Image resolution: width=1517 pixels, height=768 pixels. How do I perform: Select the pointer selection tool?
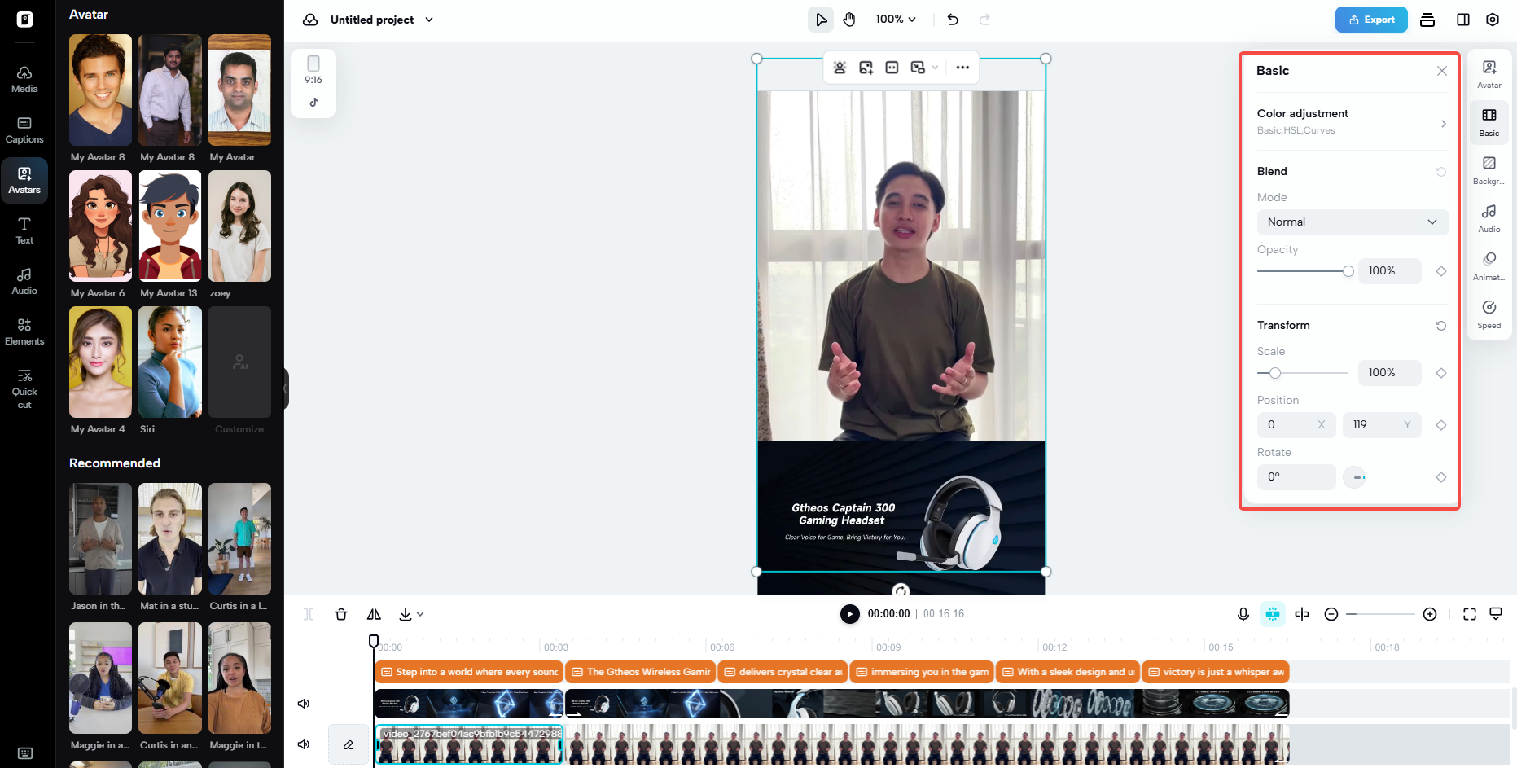(x=821, y=20)
